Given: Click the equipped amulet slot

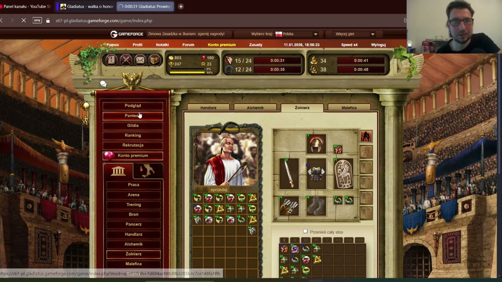Looking at the screenshot, I should (x=338, y=149).
